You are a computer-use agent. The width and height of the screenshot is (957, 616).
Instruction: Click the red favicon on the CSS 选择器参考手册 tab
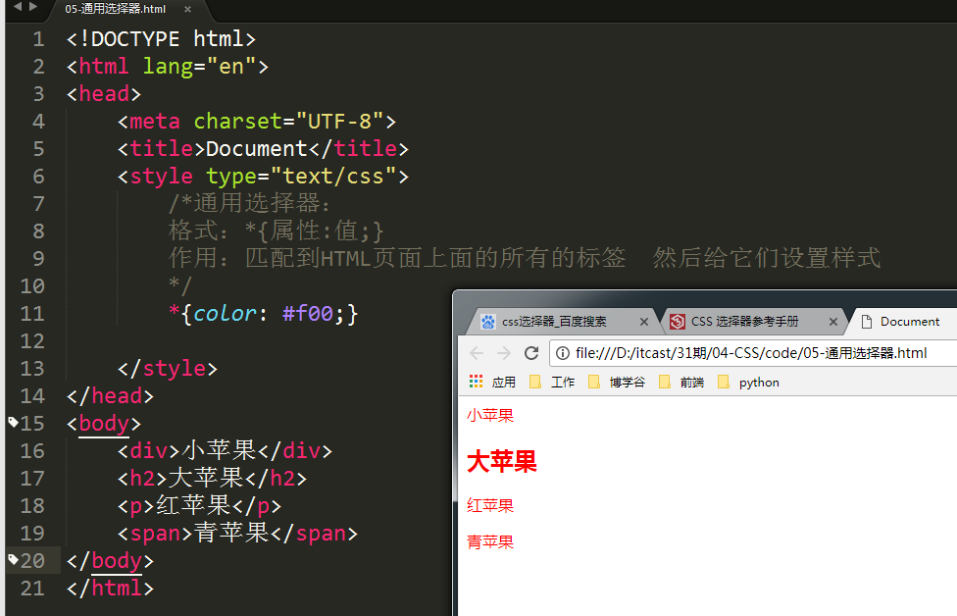pos(677,322)
